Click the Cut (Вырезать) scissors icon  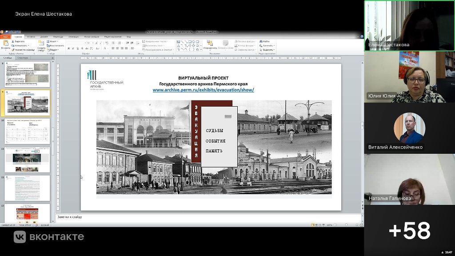pyautogui.click(x=12, y=41)
